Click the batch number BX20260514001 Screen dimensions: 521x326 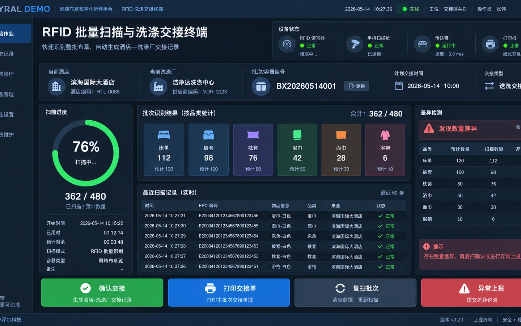(x=306, y=86)
